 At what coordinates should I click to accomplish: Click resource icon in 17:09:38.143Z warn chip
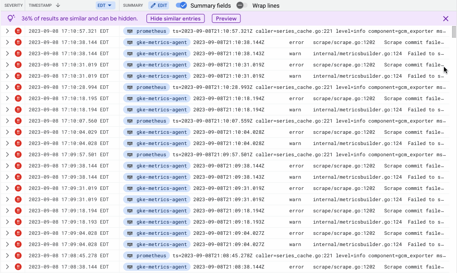click(130, 177)
